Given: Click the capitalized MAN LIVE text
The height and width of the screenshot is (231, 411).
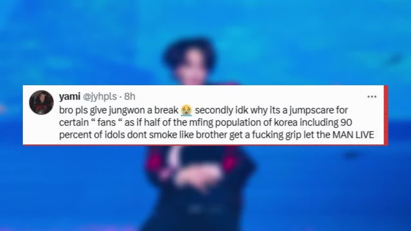Looking at the screenshot, I should pyautogui.click(x=353, y=135).
